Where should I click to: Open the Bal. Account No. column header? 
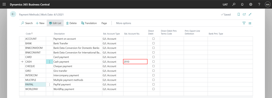click(132, 34)
